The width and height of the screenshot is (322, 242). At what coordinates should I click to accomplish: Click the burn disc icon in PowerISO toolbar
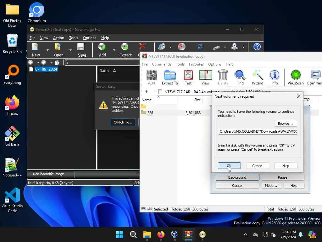pyautogui.click(x=181, y=47)
